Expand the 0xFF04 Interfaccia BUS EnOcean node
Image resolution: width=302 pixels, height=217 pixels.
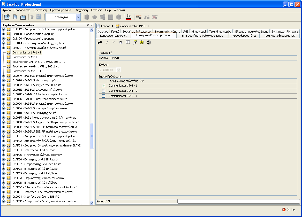3,150
